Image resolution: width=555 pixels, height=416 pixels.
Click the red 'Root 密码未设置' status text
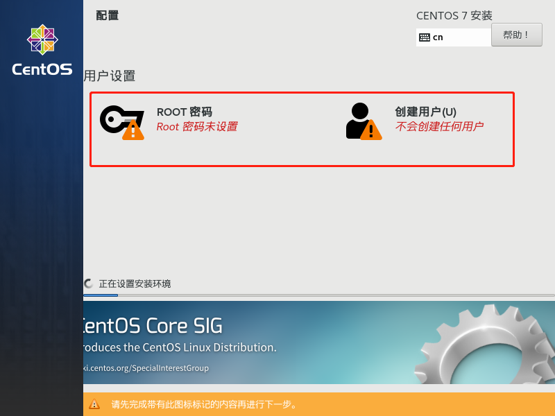[196, 127]
